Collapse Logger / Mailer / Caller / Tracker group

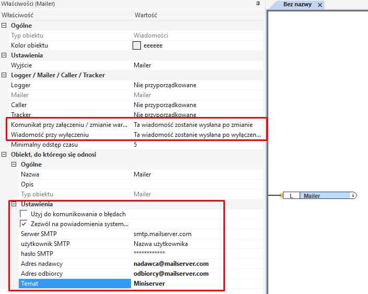click(x=5, y=75)
